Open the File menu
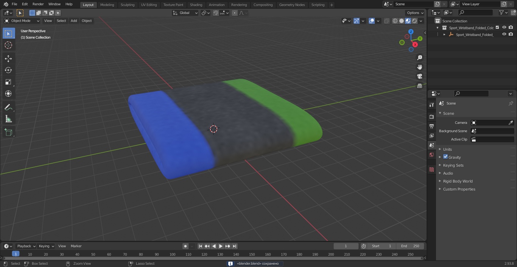517x267 pixels. point(14,4)
